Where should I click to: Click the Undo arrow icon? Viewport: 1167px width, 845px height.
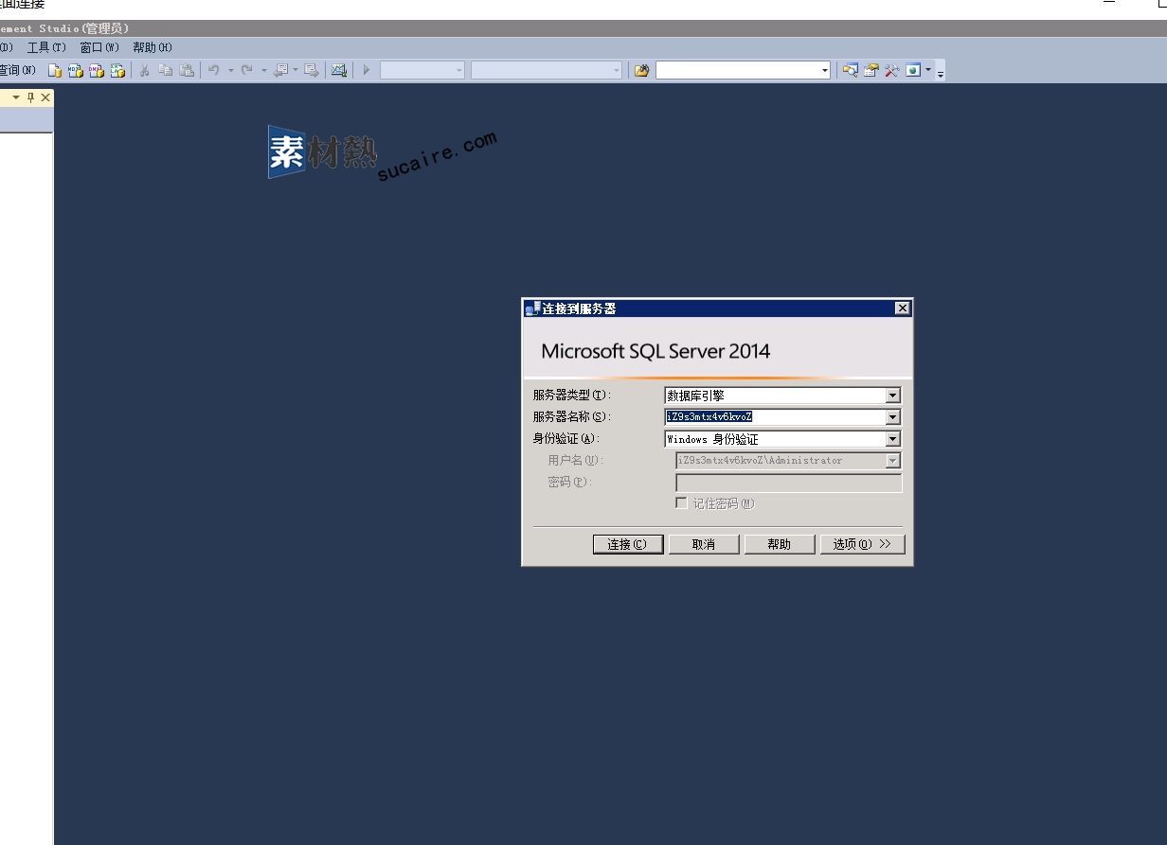coord(214,70)
